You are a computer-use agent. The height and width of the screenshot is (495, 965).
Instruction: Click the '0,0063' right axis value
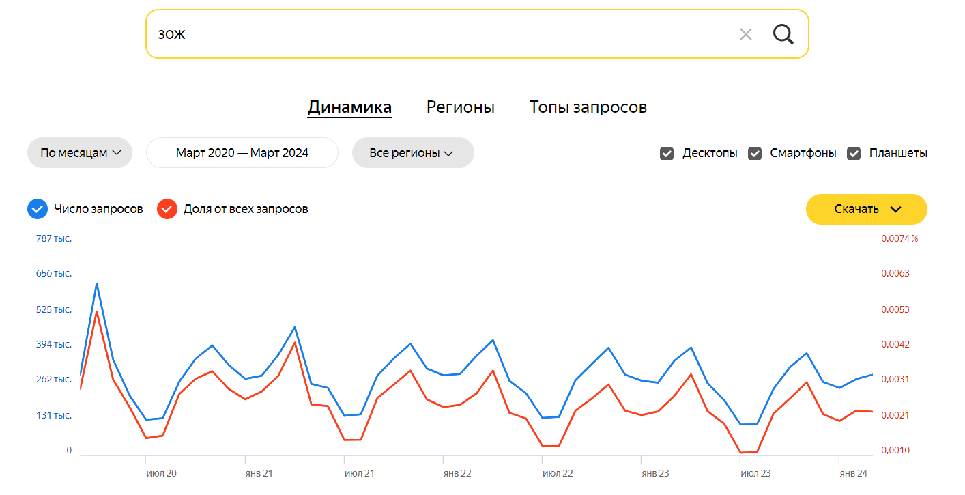click(895, 273)
